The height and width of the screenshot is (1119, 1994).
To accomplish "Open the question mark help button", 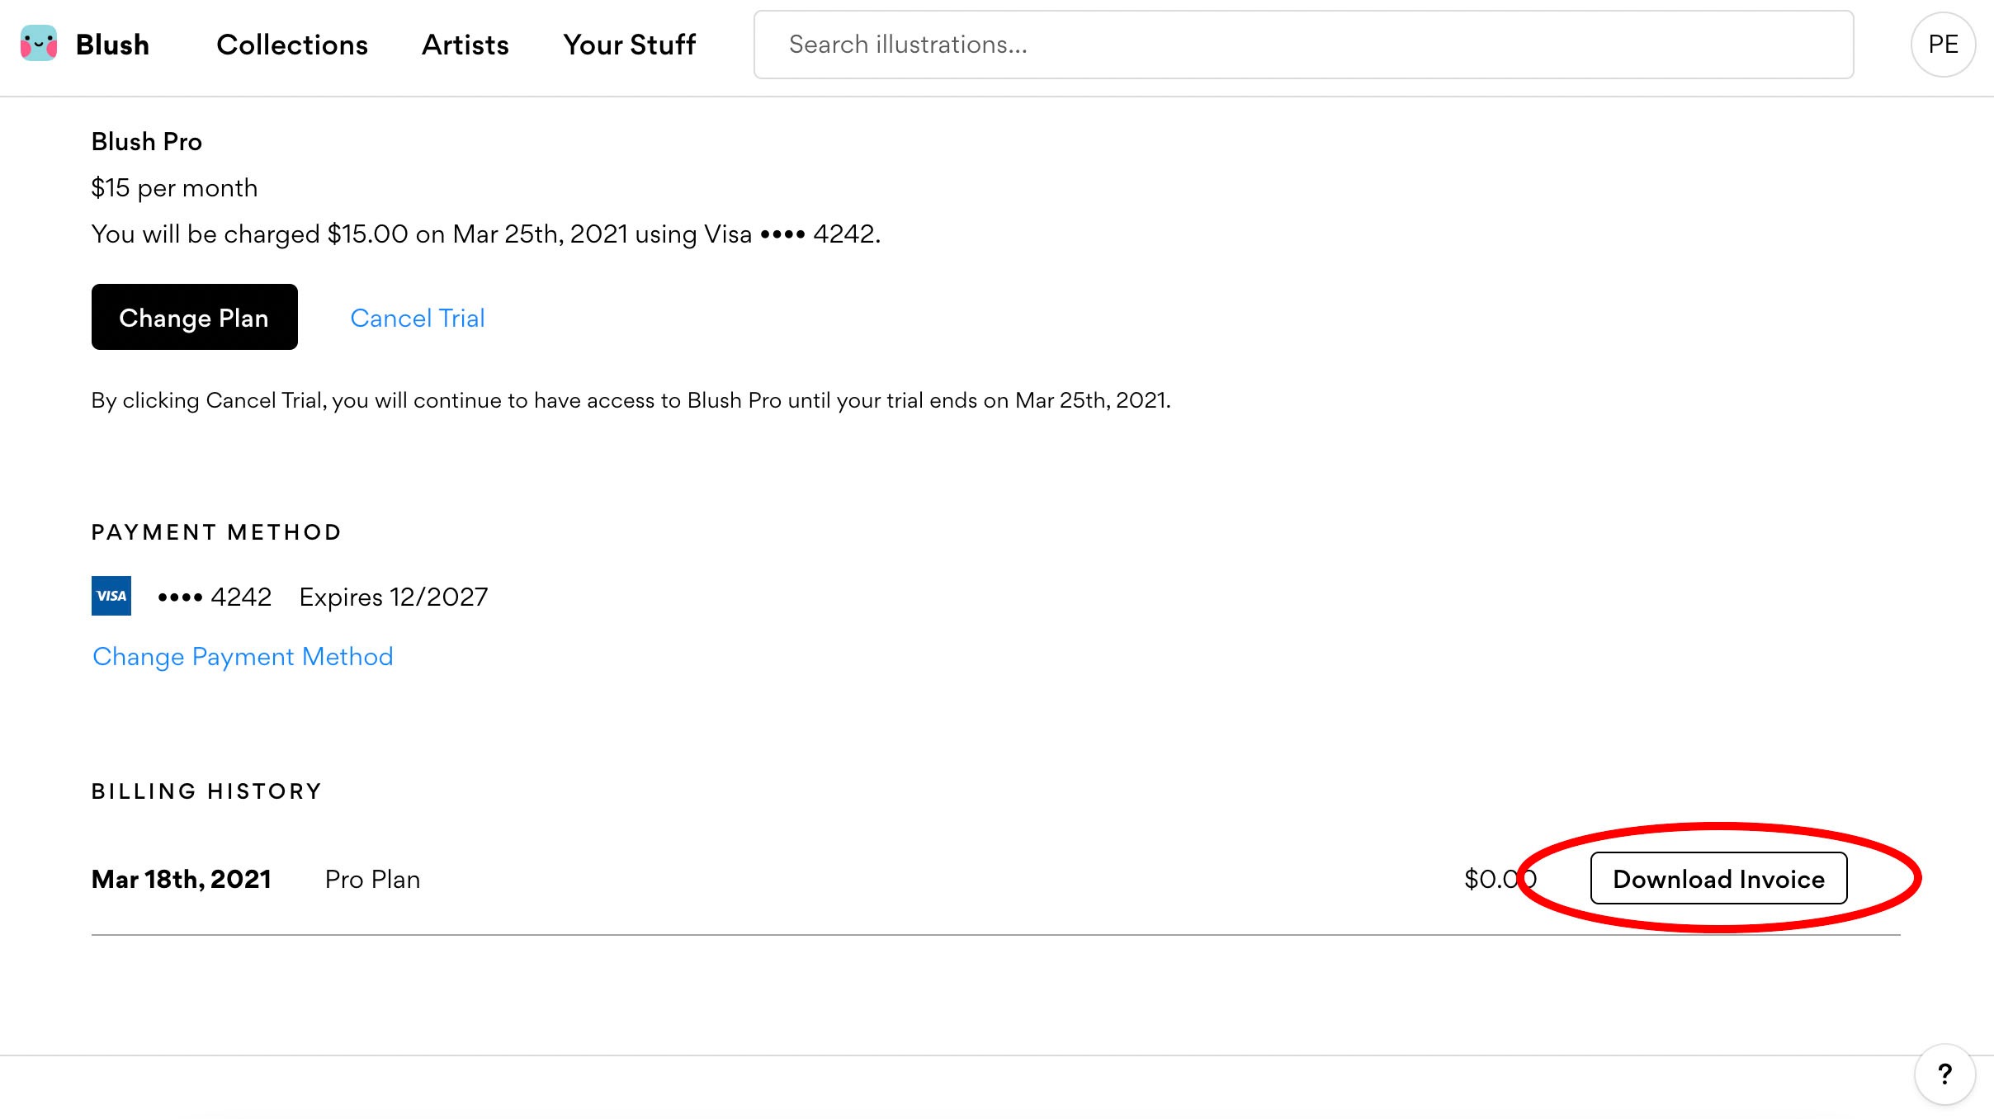I will [1944, 1074].
